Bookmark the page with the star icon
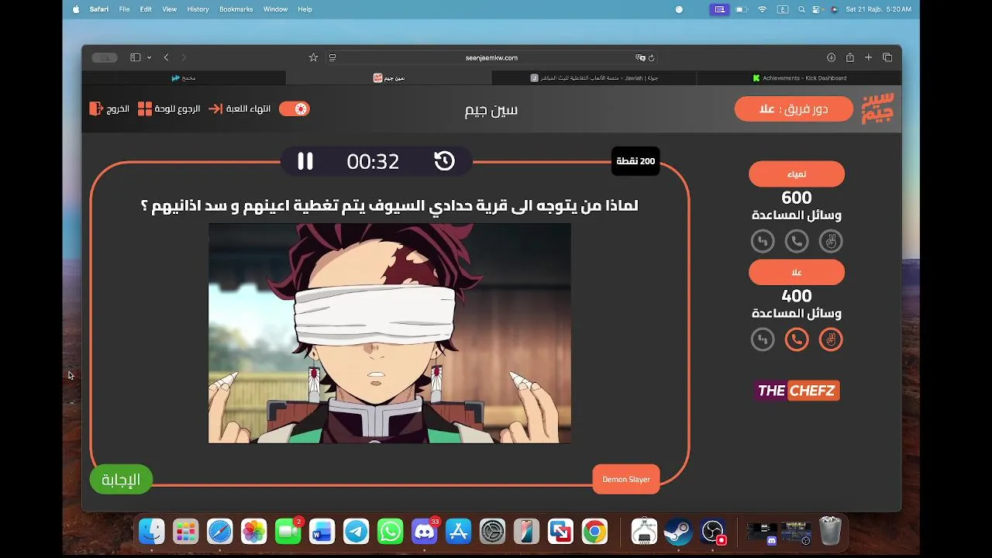 313,57
